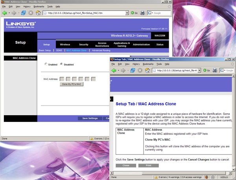236x180 pixels.
Task: Open Advanced Routing sub-tab
Action: [101, 51]
